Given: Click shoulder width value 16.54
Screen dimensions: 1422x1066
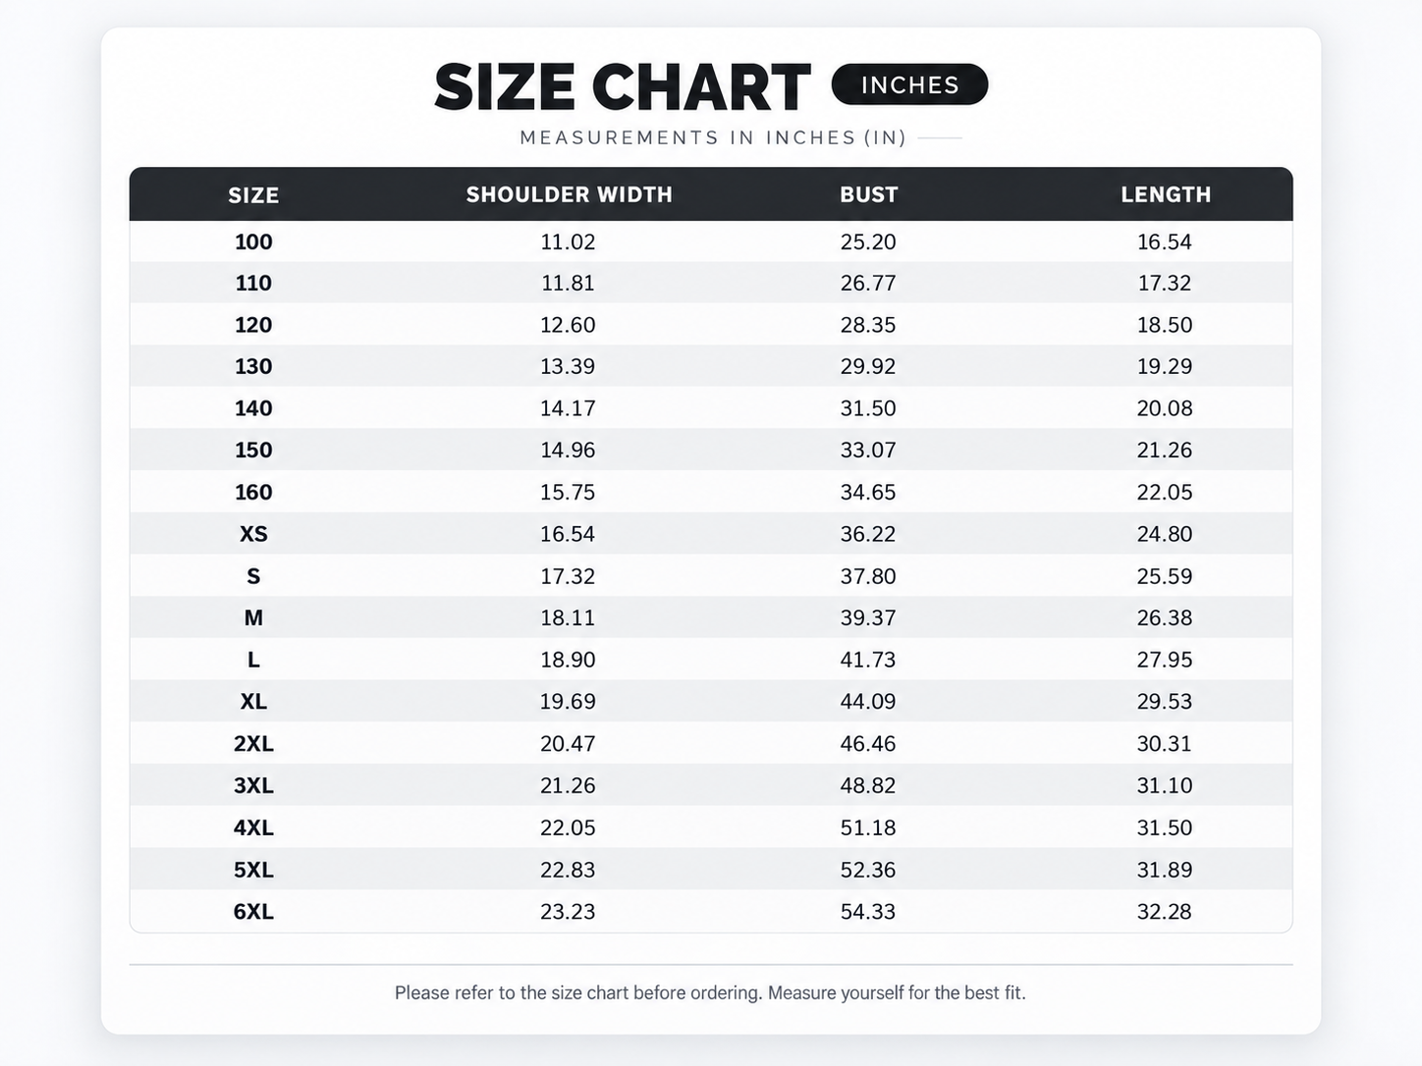Looking at the screenshot, I should 568,534.
